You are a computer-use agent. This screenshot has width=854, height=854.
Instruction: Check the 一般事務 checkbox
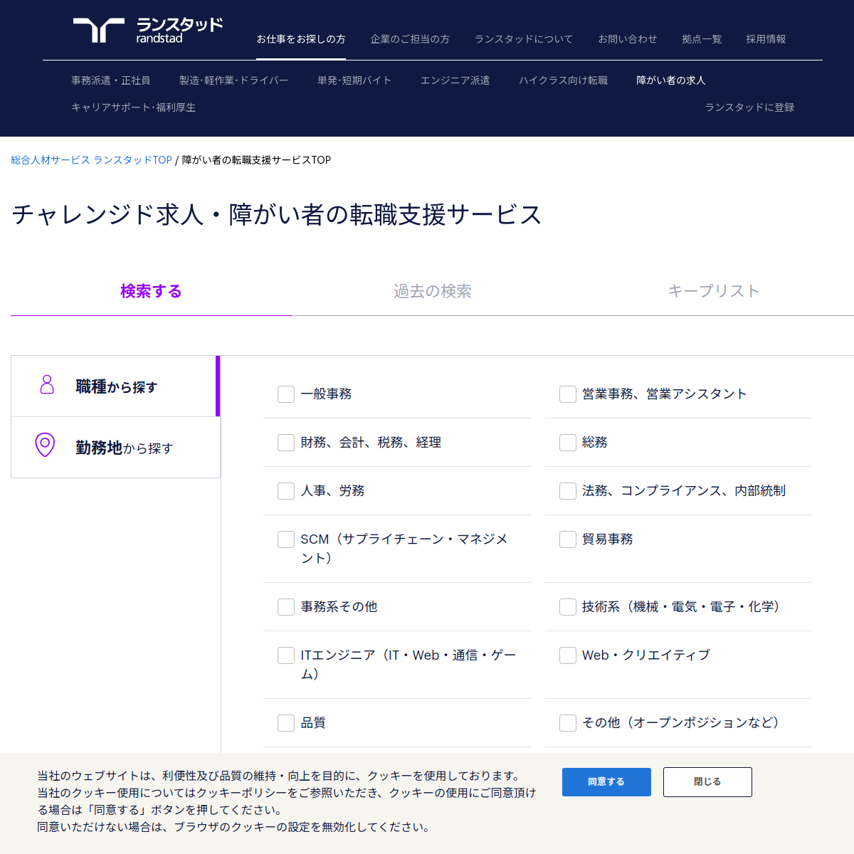[x=286, y=394]
